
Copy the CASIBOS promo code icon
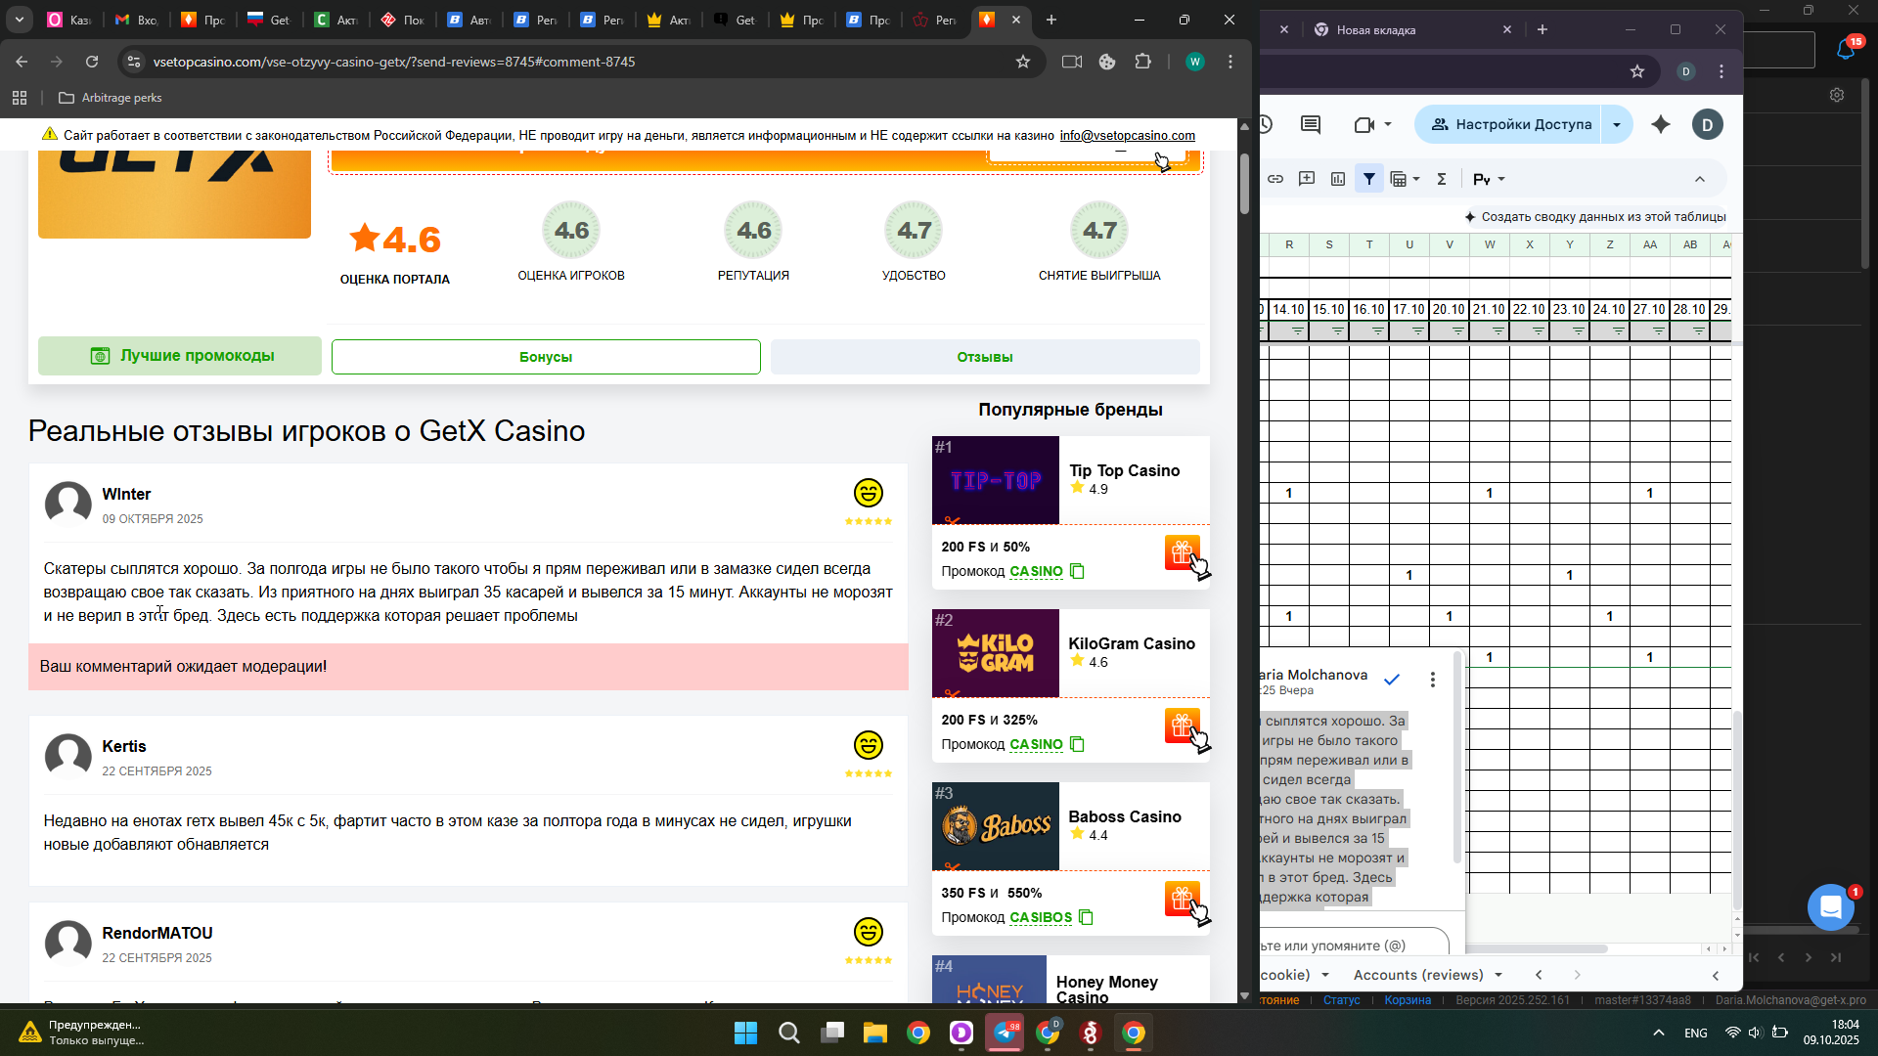1086,917
